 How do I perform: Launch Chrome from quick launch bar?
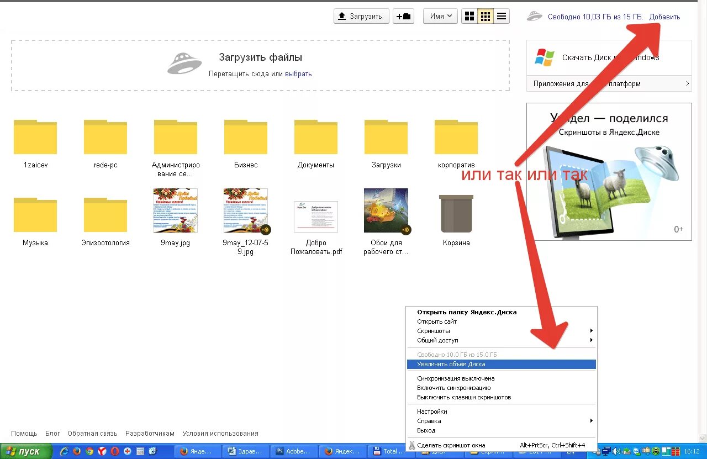(89, 451)
